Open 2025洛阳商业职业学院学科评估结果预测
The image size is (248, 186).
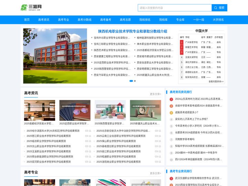pos(118,162)
